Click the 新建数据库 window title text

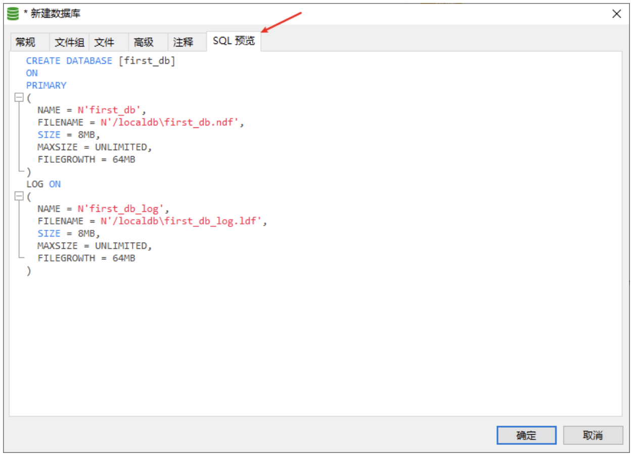coord(56,14)
